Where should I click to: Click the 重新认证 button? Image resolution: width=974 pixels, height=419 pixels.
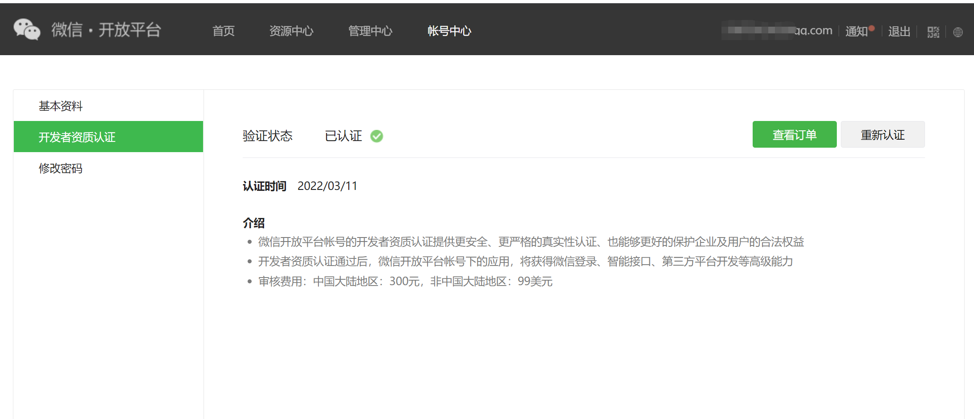click(x=883, y=134)
